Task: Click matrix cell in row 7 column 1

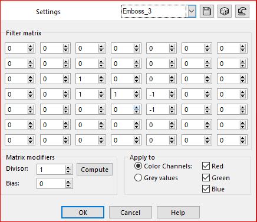Action: pos(16,140)
